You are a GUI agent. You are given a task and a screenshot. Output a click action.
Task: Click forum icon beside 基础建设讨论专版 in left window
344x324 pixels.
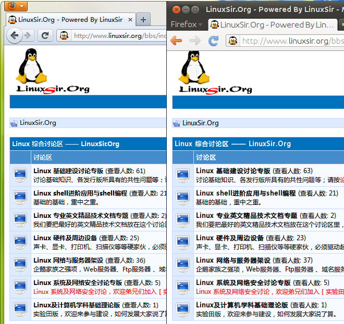20,175
